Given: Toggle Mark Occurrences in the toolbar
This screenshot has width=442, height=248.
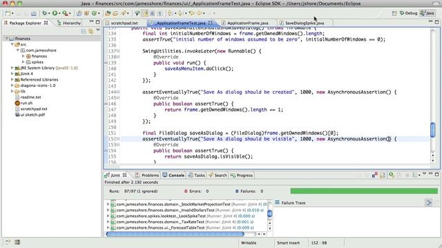Looking at the screenshot, I should click(145, 13).
